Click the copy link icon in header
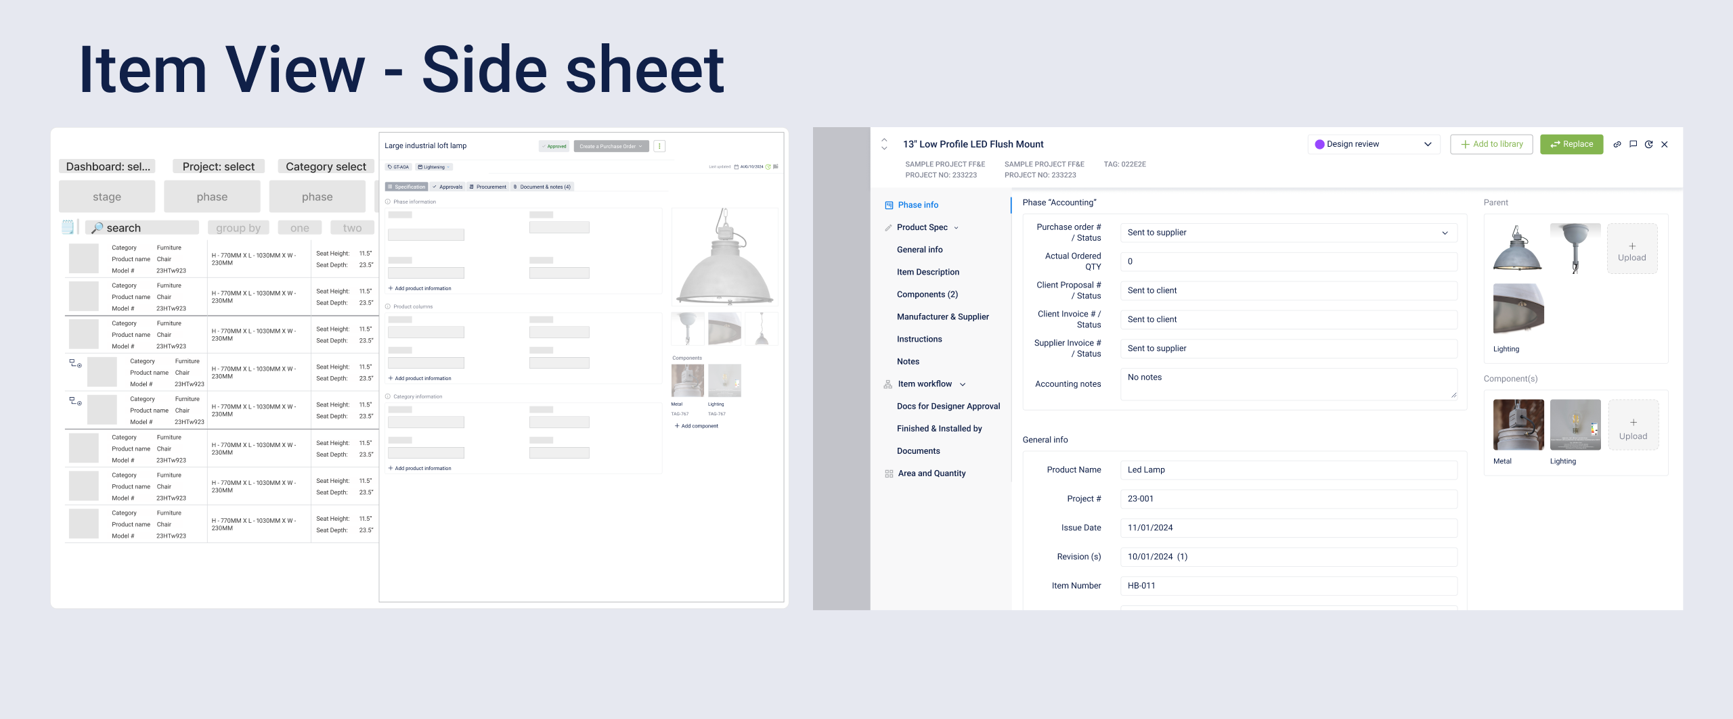 [1617, 144]
